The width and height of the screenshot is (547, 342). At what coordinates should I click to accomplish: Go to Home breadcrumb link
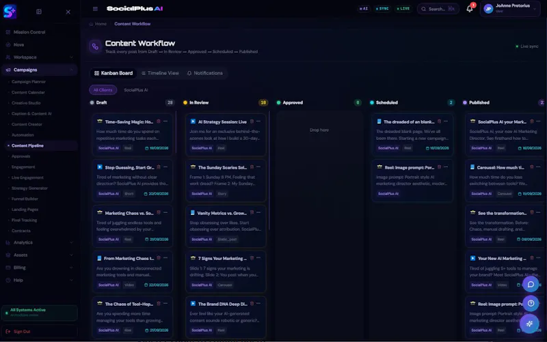coord(98,24)
